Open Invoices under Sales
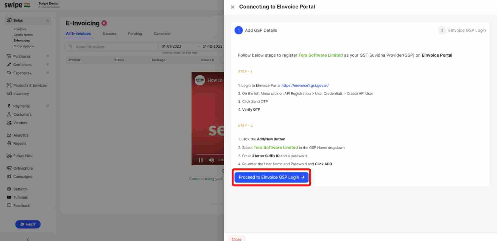 [20, 29]
